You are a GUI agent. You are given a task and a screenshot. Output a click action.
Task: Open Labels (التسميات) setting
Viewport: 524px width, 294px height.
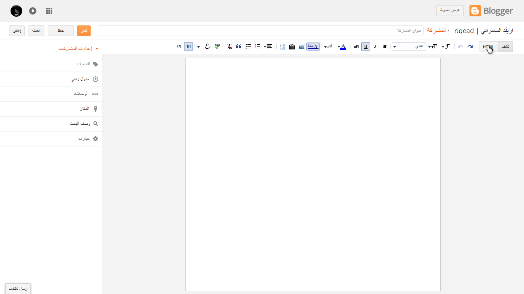pos(51,64)
